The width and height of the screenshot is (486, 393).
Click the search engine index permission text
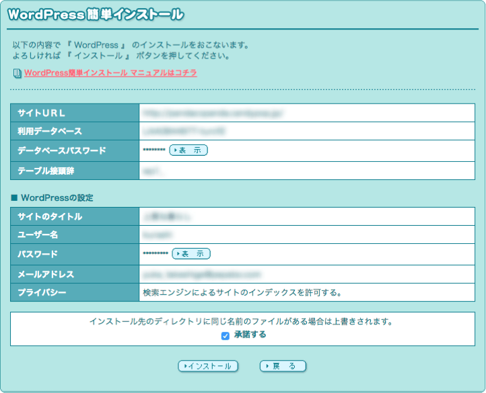click(242, 293)
